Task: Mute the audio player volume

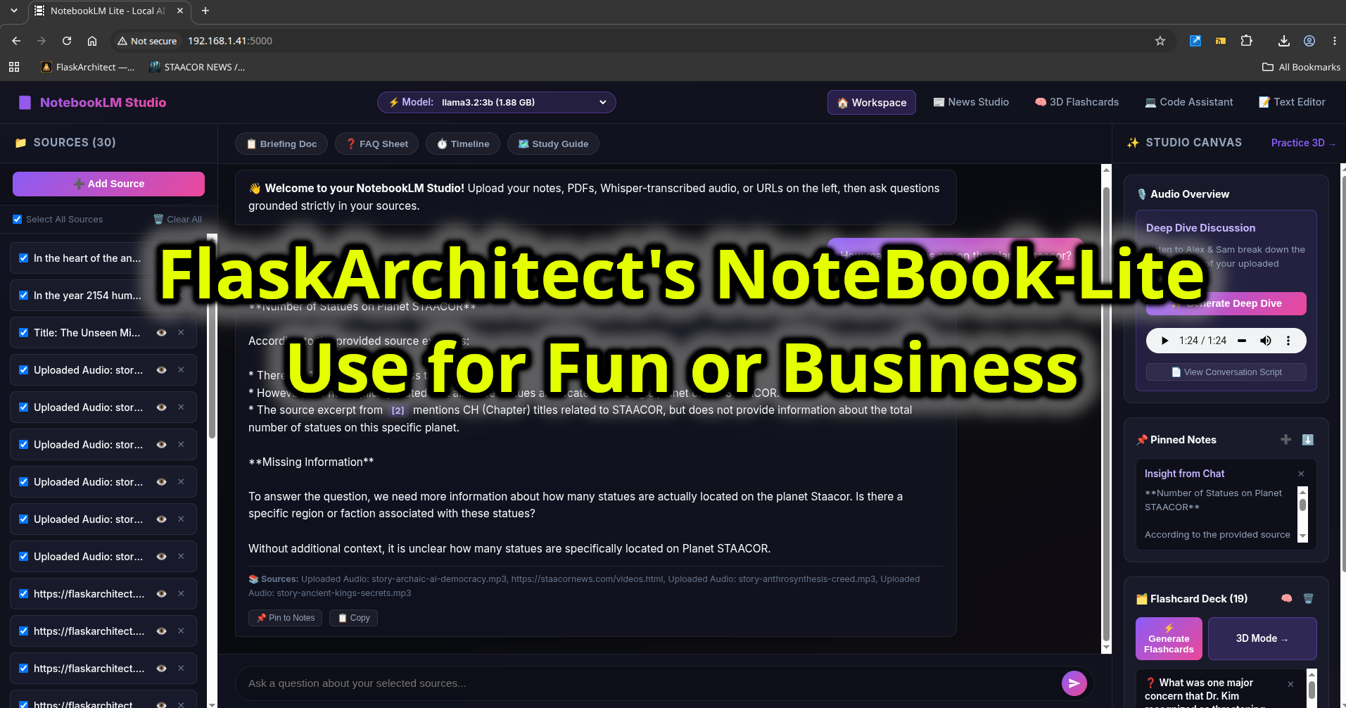Action: click(x=1265, y=341)
